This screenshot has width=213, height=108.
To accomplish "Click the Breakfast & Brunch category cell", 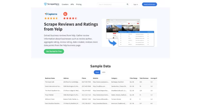I will pyautogui.click(x=119, y=91).
